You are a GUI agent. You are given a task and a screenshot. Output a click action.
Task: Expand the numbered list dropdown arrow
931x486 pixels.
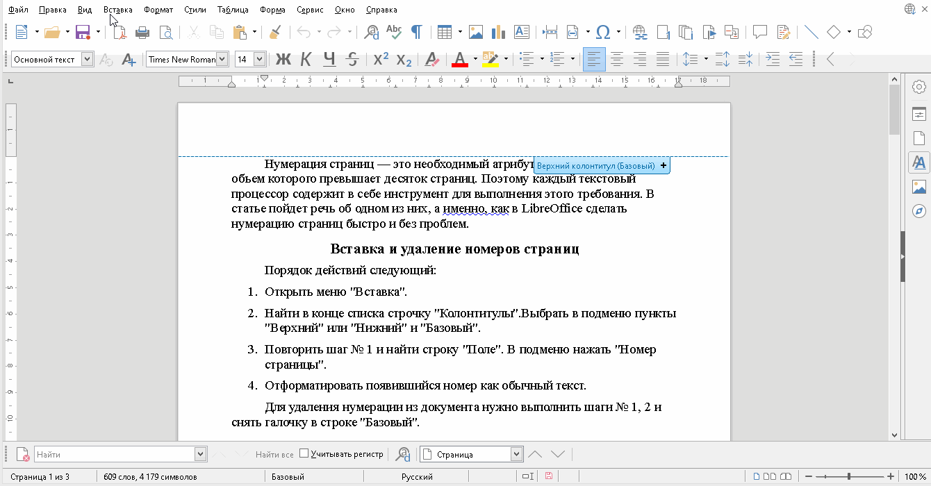[572, 60]
